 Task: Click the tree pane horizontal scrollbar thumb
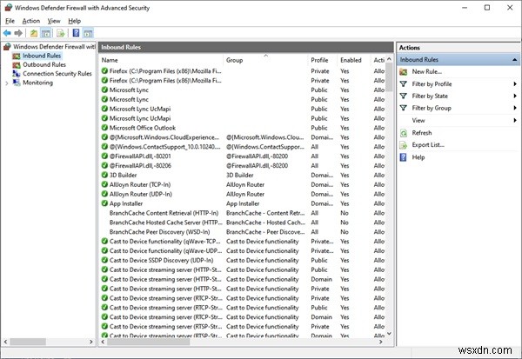point(28,342)
